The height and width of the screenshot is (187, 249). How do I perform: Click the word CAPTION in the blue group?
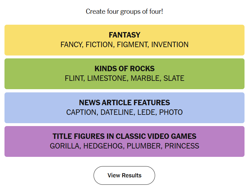coord(81,113)
